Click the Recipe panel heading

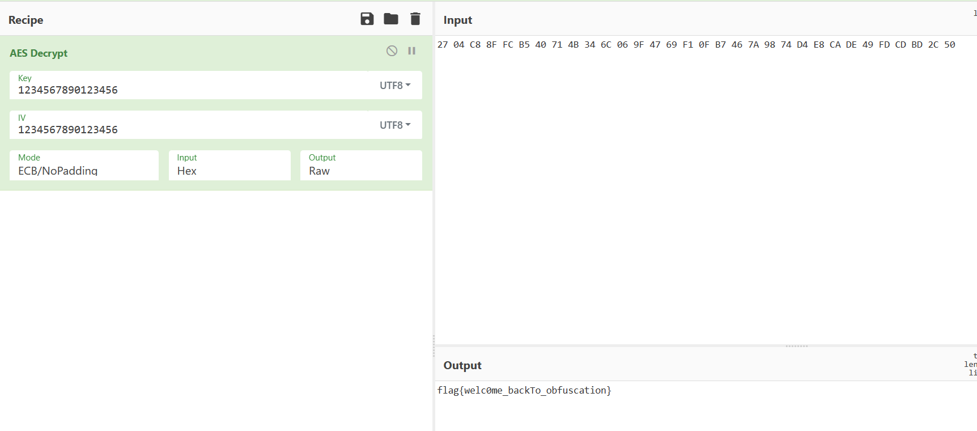[x=26, y=20]
